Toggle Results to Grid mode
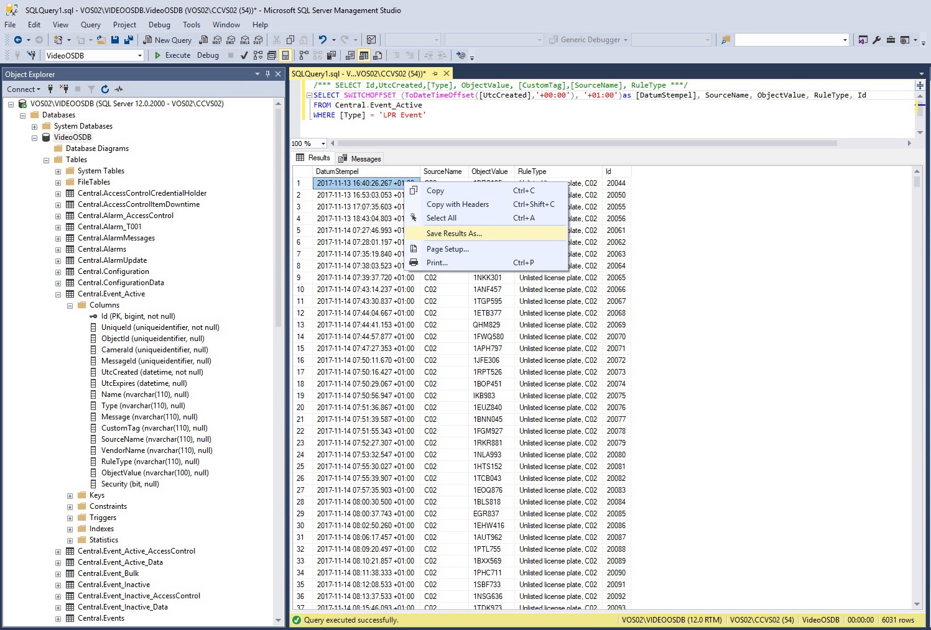 click(364, 55)
